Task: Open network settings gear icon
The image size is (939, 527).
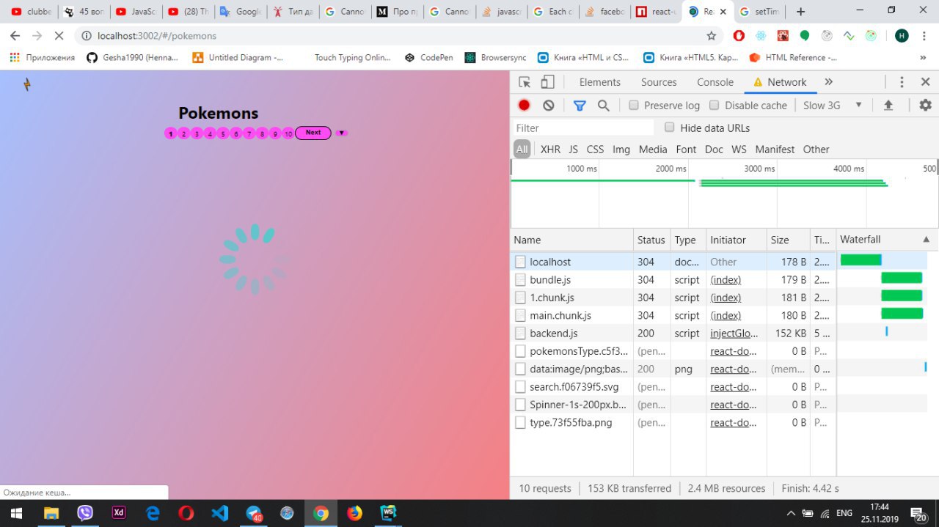Action: (925, 105)
